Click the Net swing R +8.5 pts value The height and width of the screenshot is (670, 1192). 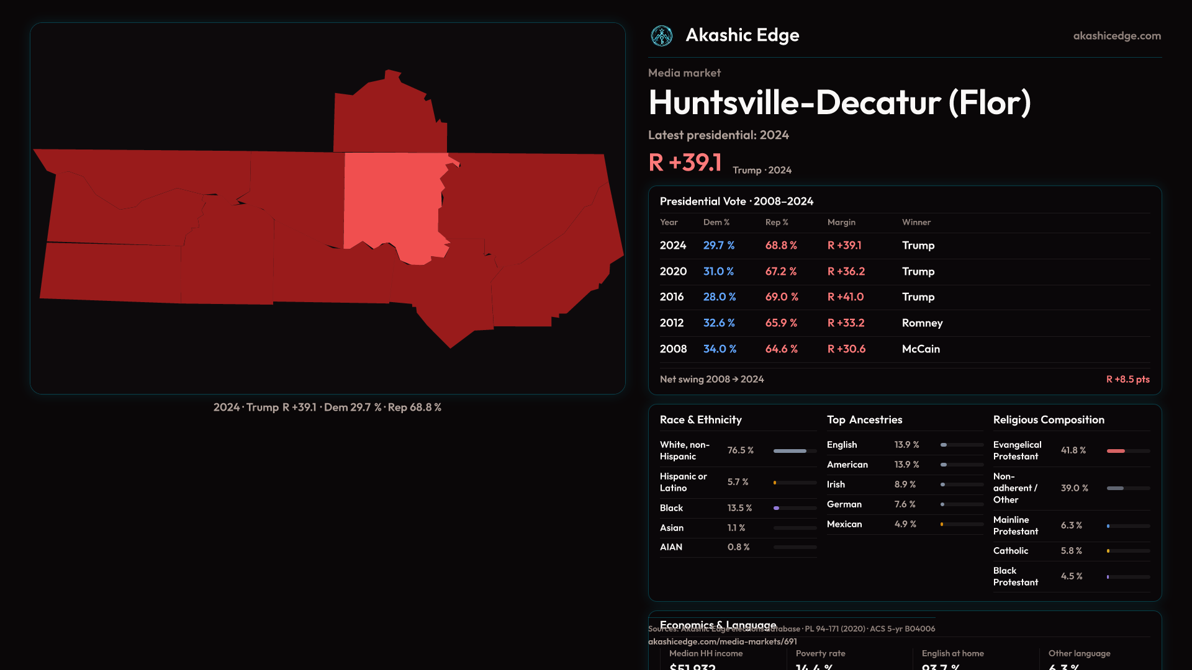(x=1127, y=379)
